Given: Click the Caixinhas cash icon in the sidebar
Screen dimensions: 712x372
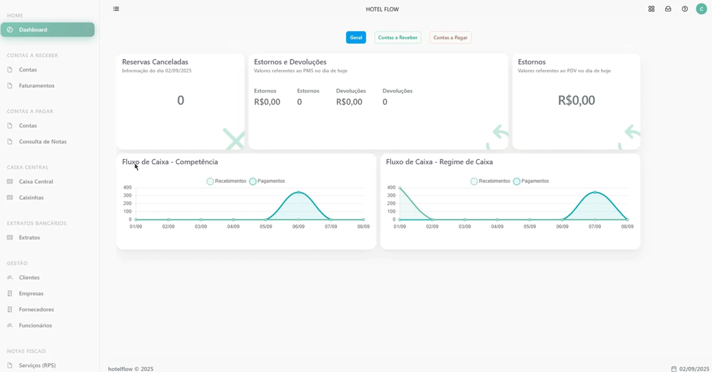Looking at the screenshot, I should (x=10, y=198).
